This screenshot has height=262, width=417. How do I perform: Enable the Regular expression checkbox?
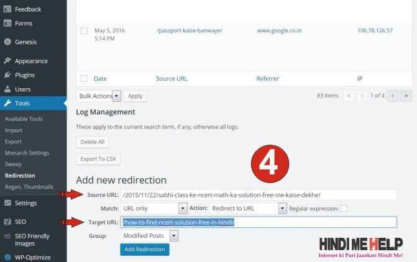(x=344, y=209)
